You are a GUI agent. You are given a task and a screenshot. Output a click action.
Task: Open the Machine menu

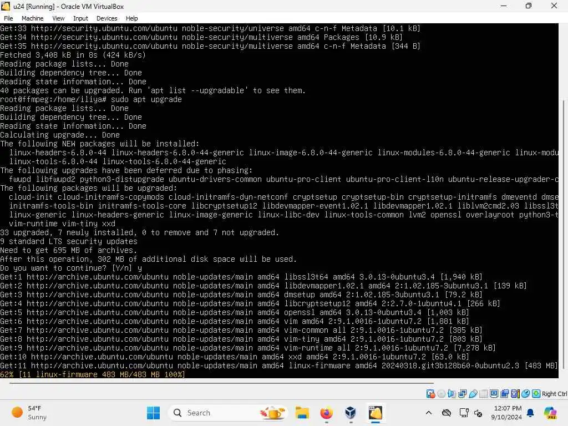32,18
